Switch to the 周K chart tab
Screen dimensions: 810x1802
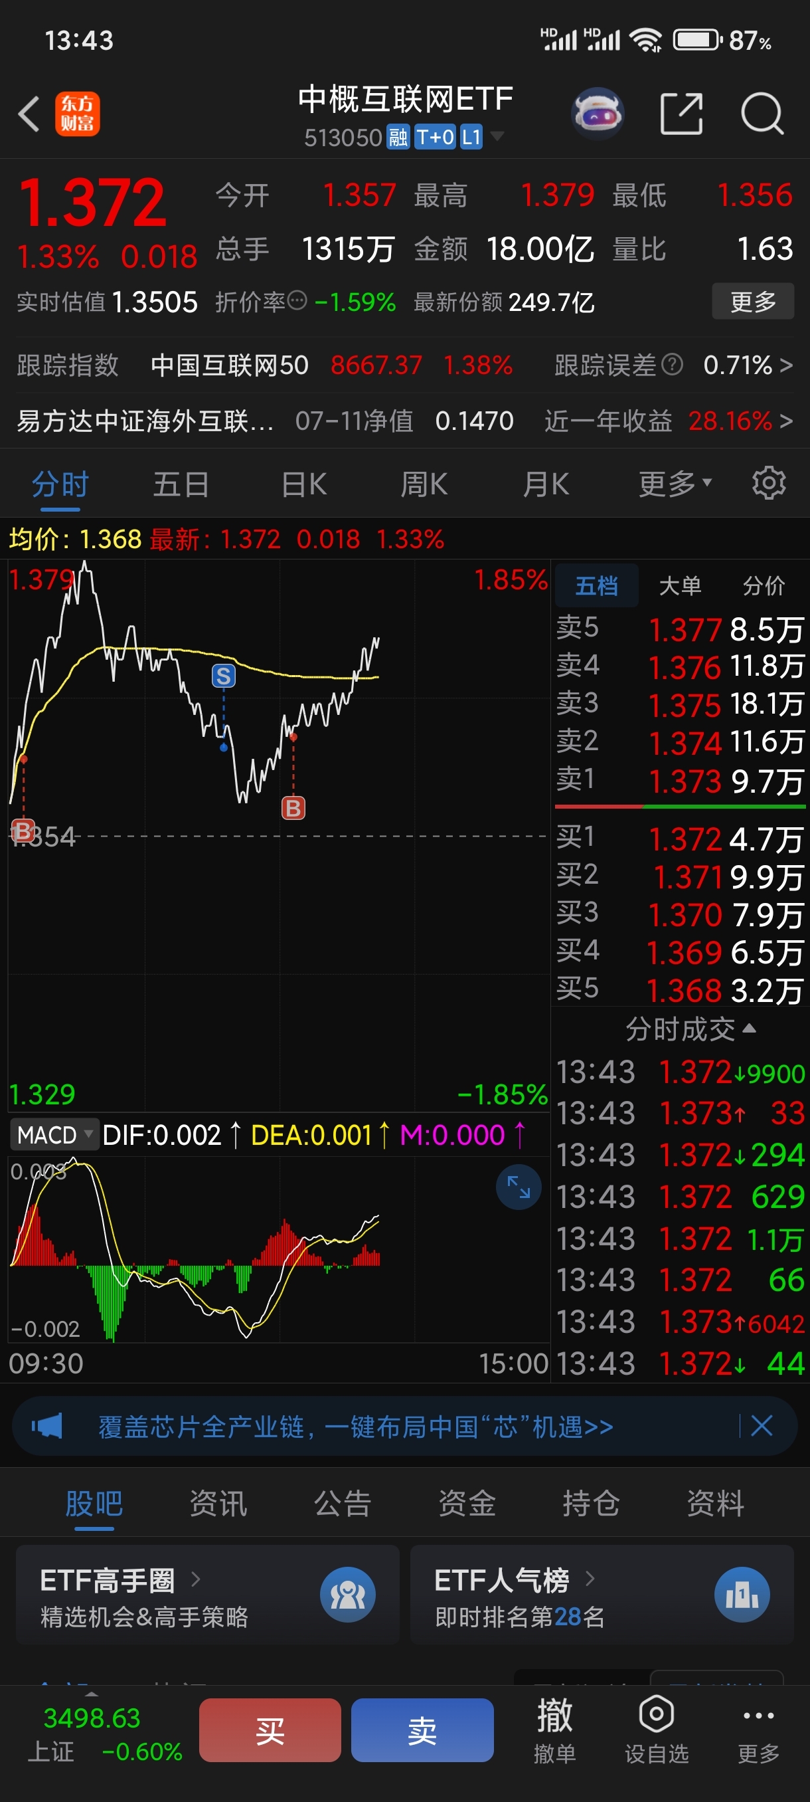pos(424,483)
